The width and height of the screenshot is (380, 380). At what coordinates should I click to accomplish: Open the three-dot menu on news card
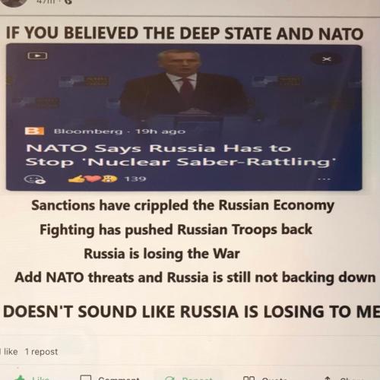coord(325,179)
